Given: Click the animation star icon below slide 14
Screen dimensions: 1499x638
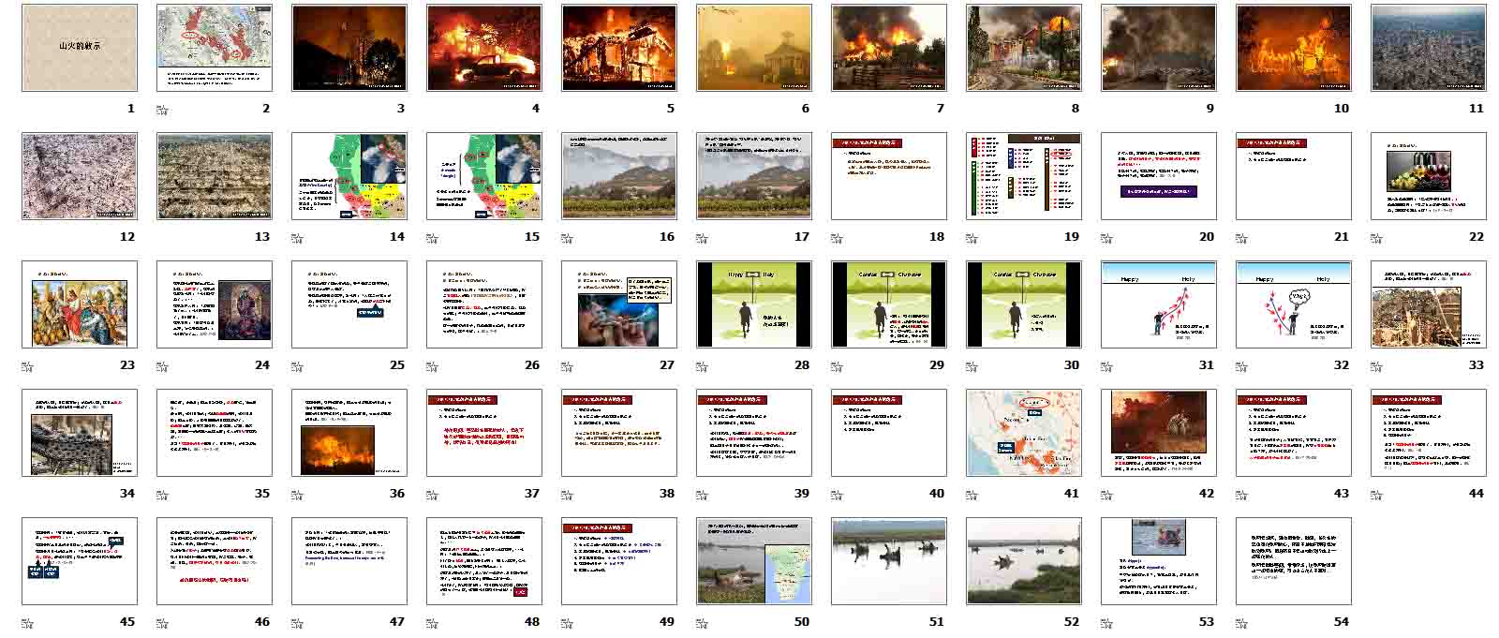Looking at the screenshot, I should (297, 236).
